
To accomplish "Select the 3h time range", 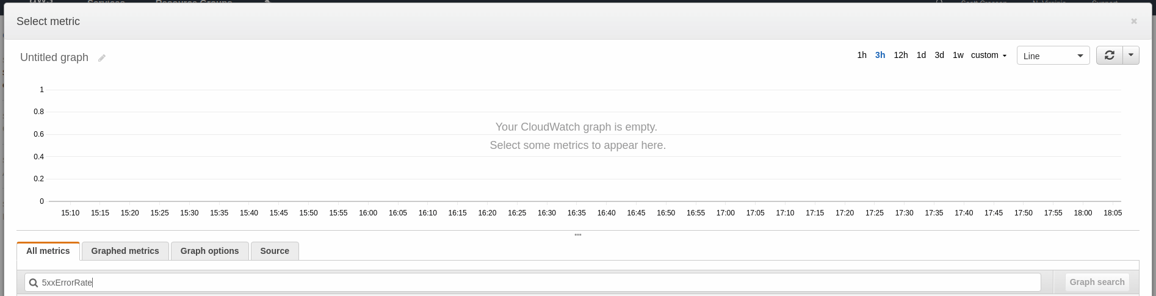I will 880,55.
